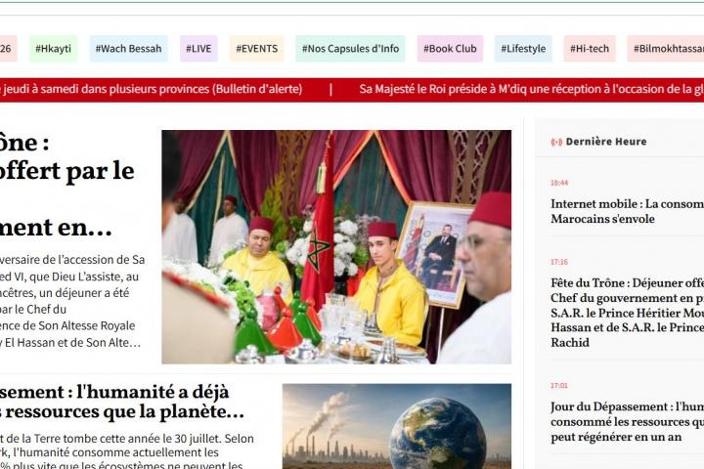Image resolution: width=704 pixels, height=469 pixels.
Task: Open ticker news about Sa Majesté le Roi at M'diq
Action: click(532, 89)
